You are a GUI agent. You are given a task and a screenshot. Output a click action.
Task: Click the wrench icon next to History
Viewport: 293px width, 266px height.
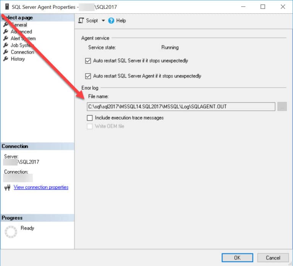(x=6, y=59)
